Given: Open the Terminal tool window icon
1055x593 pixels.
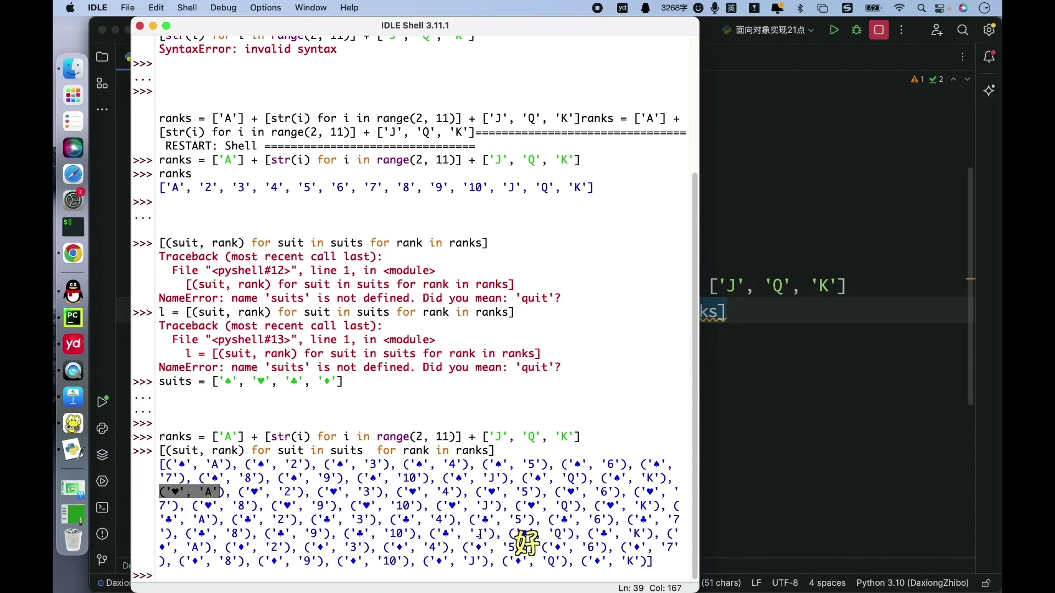Looking at the screenshot, I should [102, 507].
